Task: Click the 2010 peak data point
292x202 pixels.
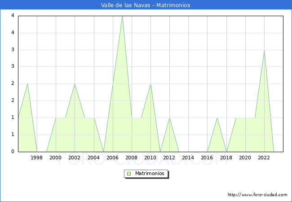Action: tap(150, 84)
